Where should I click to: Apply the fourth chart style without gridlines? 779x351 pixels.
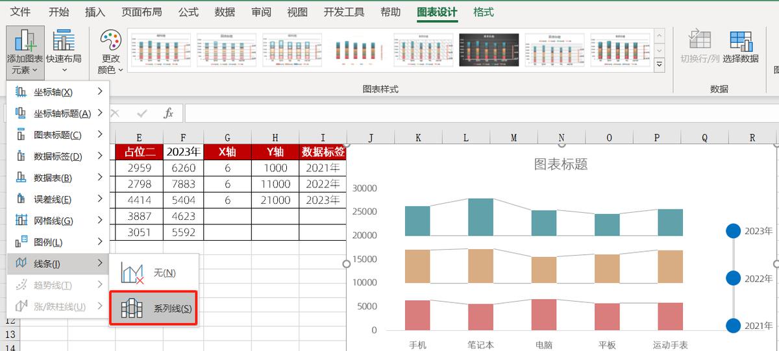coord(357,51)
